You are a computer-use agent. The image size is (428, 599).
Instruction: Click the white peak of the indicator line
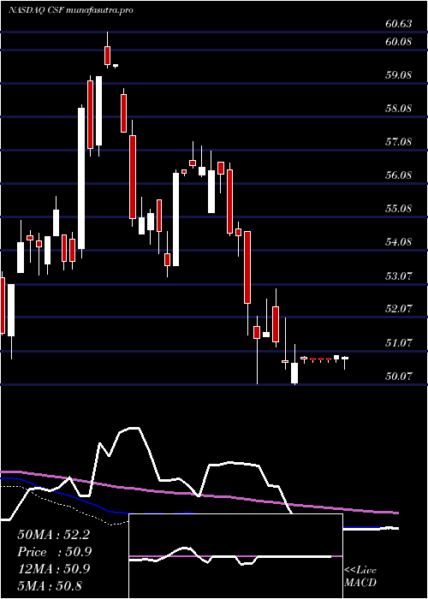[x=134, y=428]
